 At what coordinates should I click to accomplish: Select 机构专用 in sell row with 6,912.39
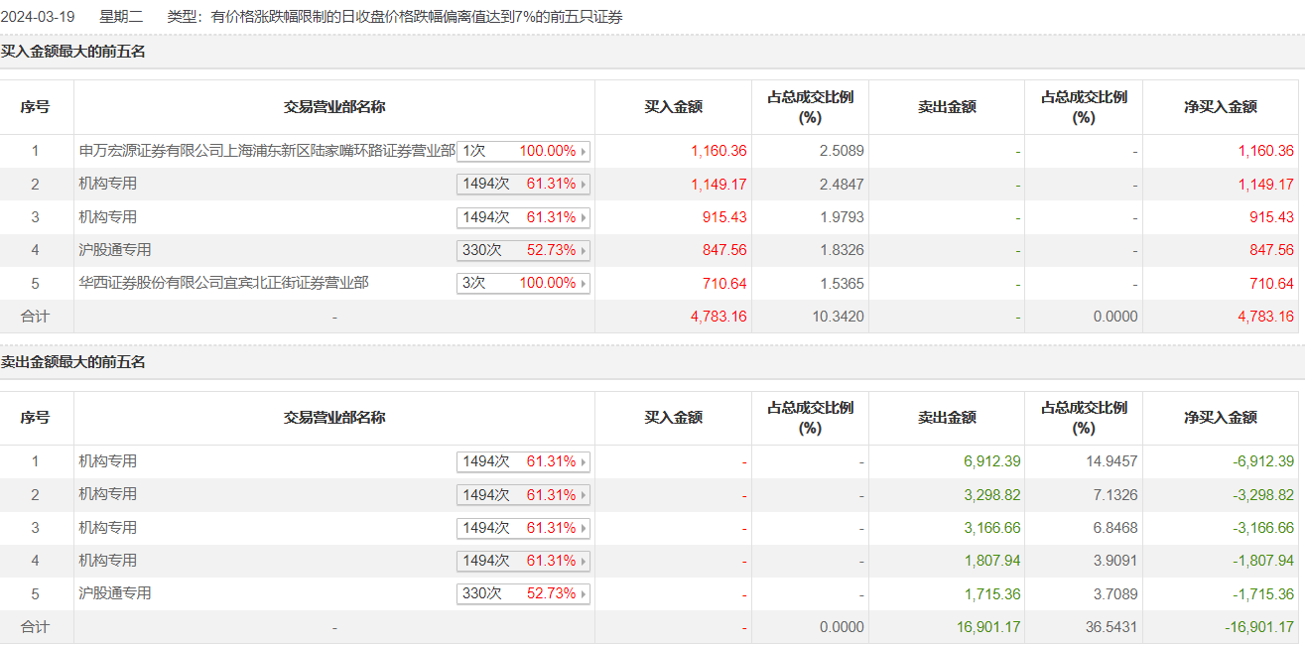pyautogui.click(x=108, y=461)
